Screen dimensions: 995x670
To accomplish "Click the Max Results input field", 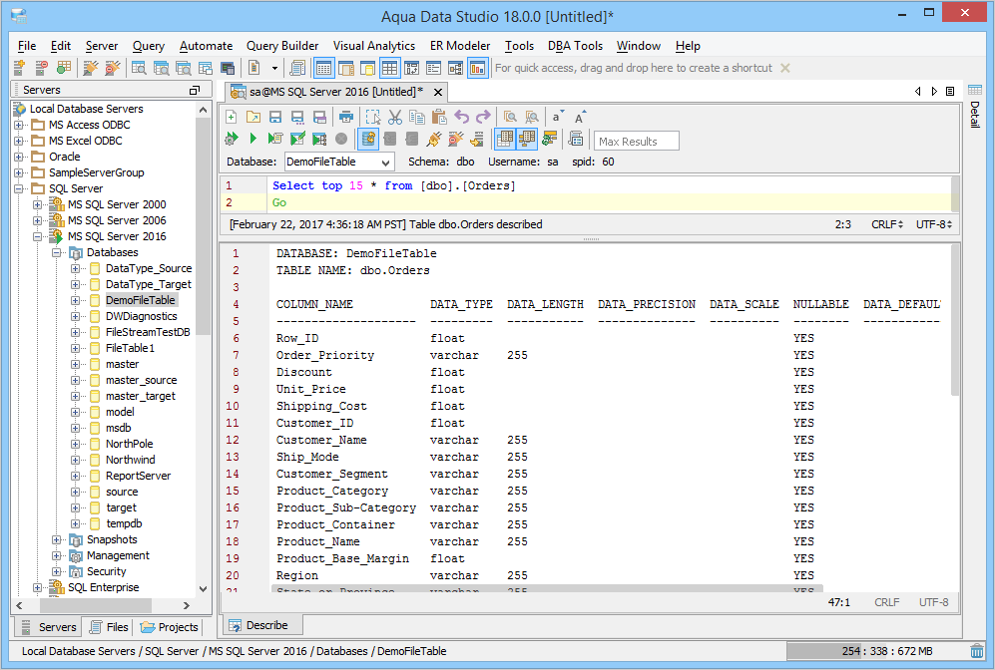I will pyautogui.click(x=637, y=141).
